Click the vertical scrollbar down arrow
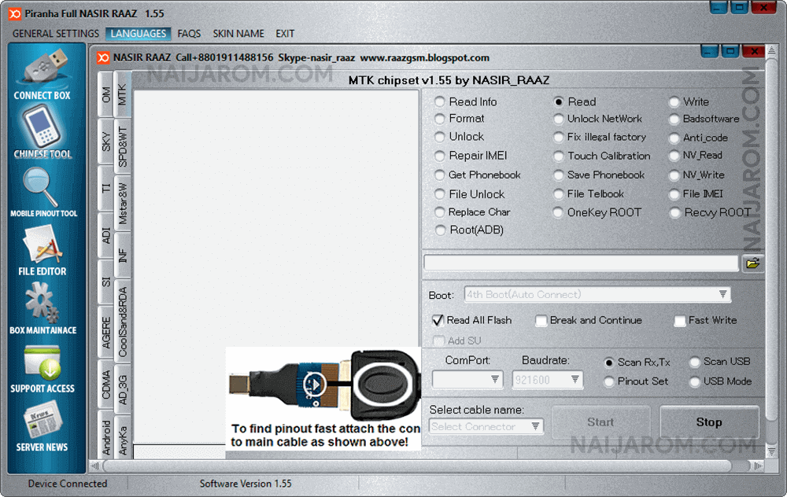This screenshot has width=787, height=497. click(771, 452)
